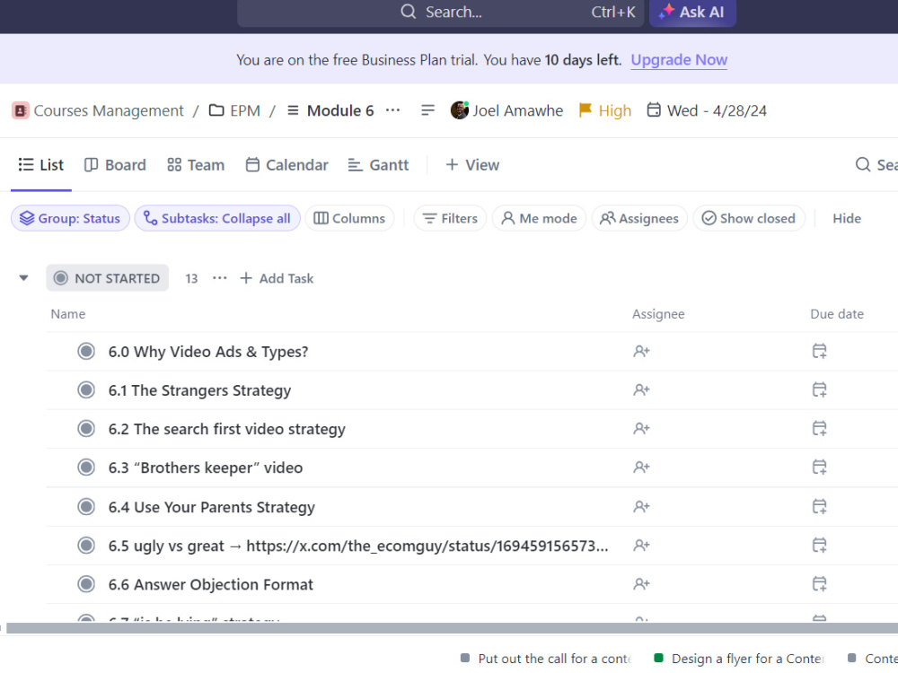Click Joel Amawhe avatar
Image resolution: width=898 pixels, height=673 pixels.
click(x=459, y=109)
